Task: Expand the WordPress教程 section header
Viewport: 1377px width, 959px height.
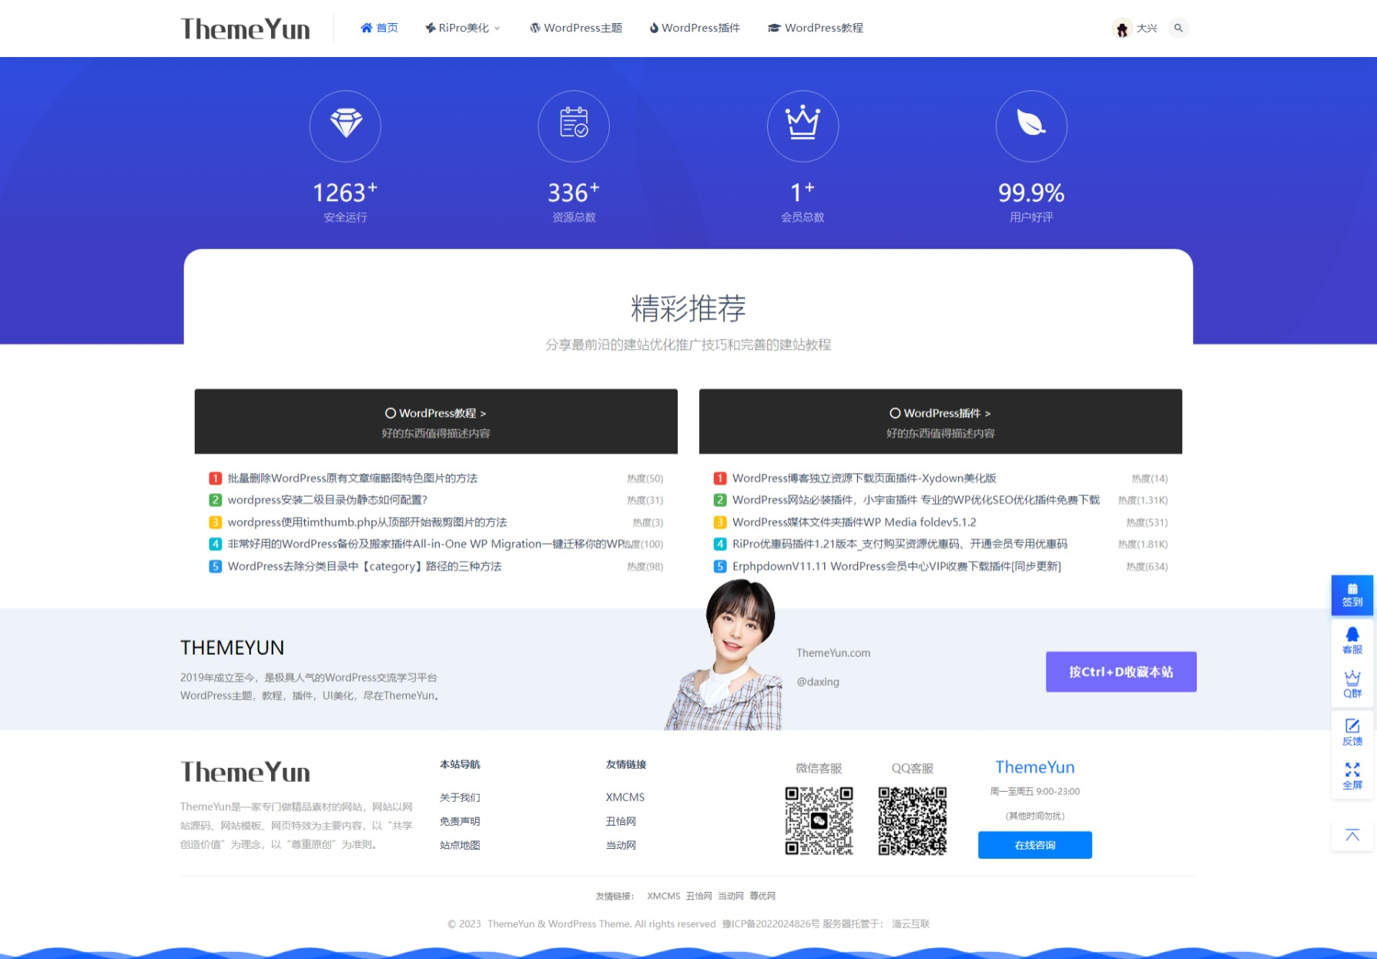Action: (436, 414)
